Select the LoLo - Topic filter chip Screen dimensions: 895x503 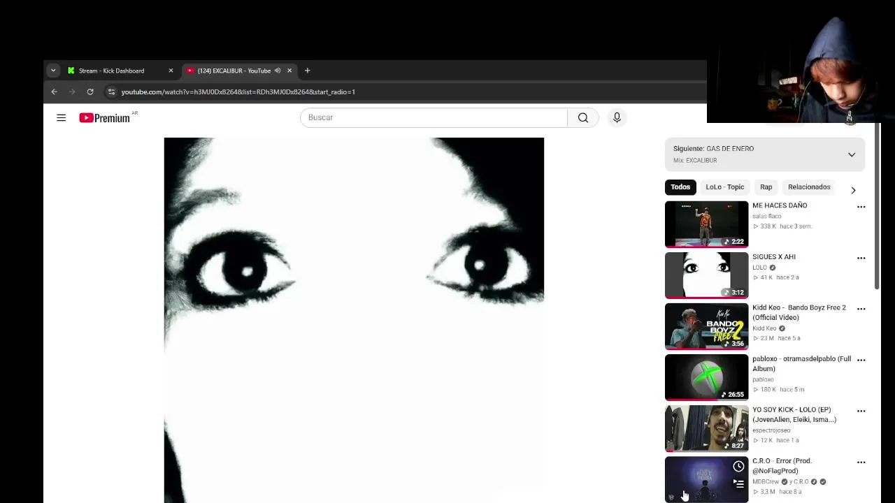725,187
